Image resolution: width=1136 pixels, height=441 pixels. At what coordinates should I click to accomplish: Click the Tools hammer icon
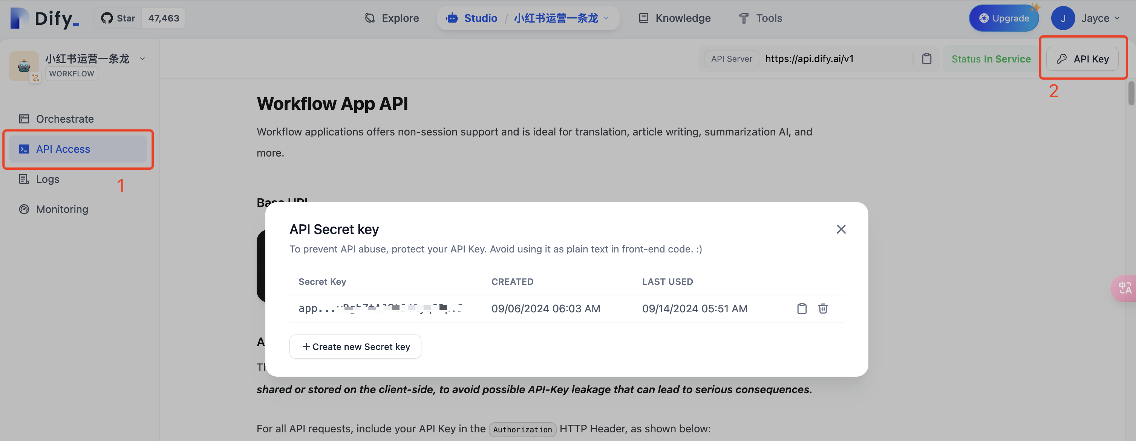[x=744, y=18]
